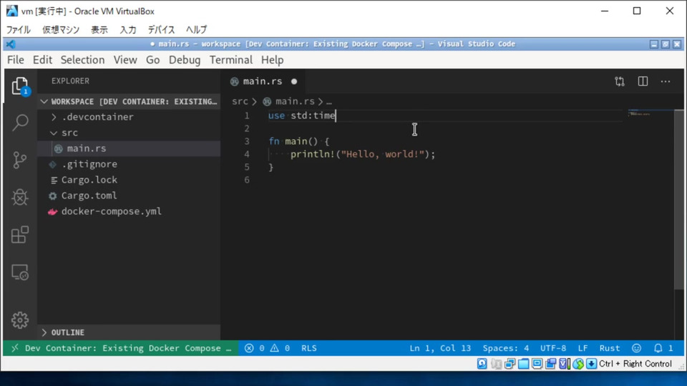Open the editor More Actions ellipsis
This screenshot has width=687, height=386.
pyautogui.click(x=666, y=81)
